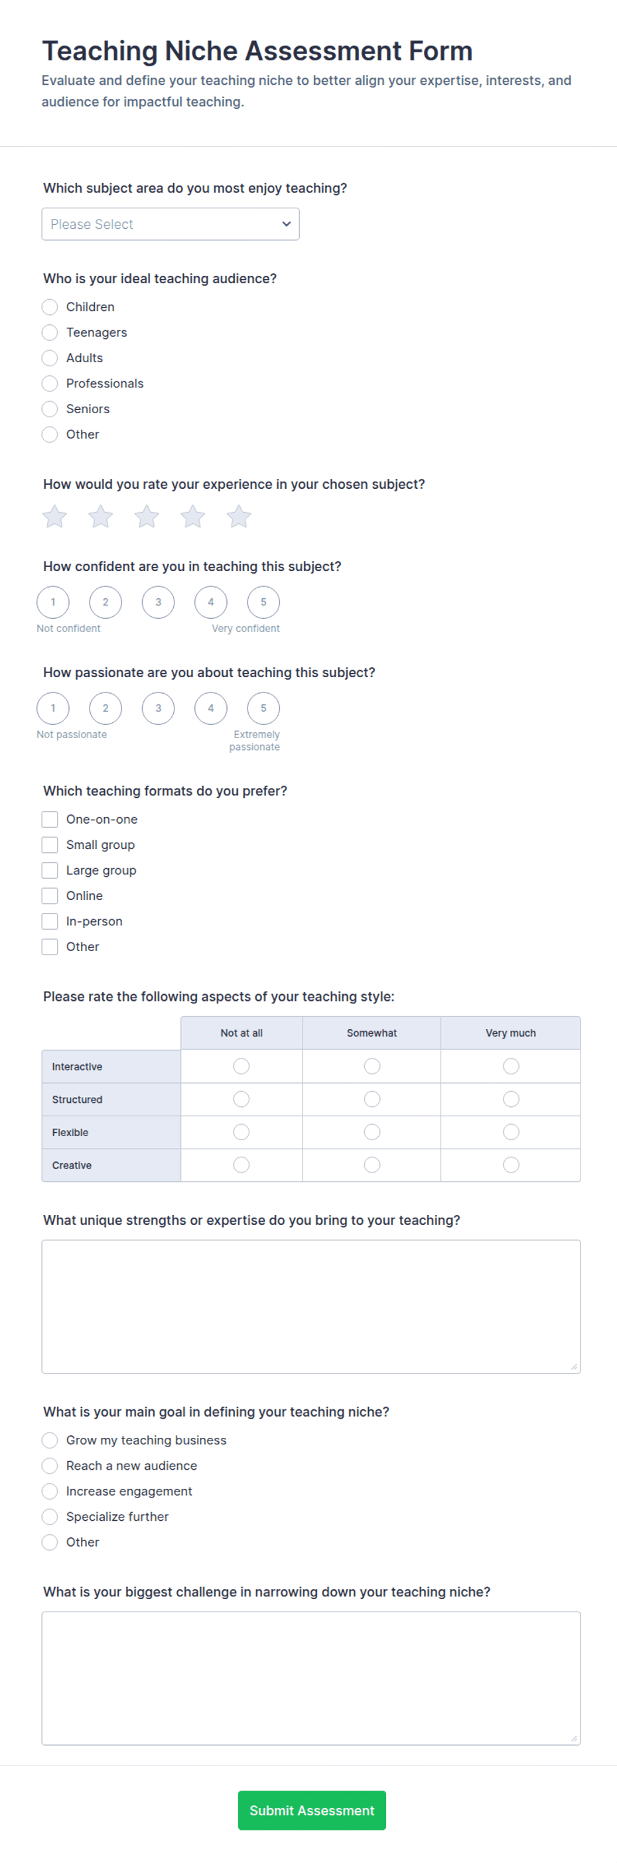This screenshot has width=617, height=1863.
Task: Click the third star icon
Action: [147, 517]
